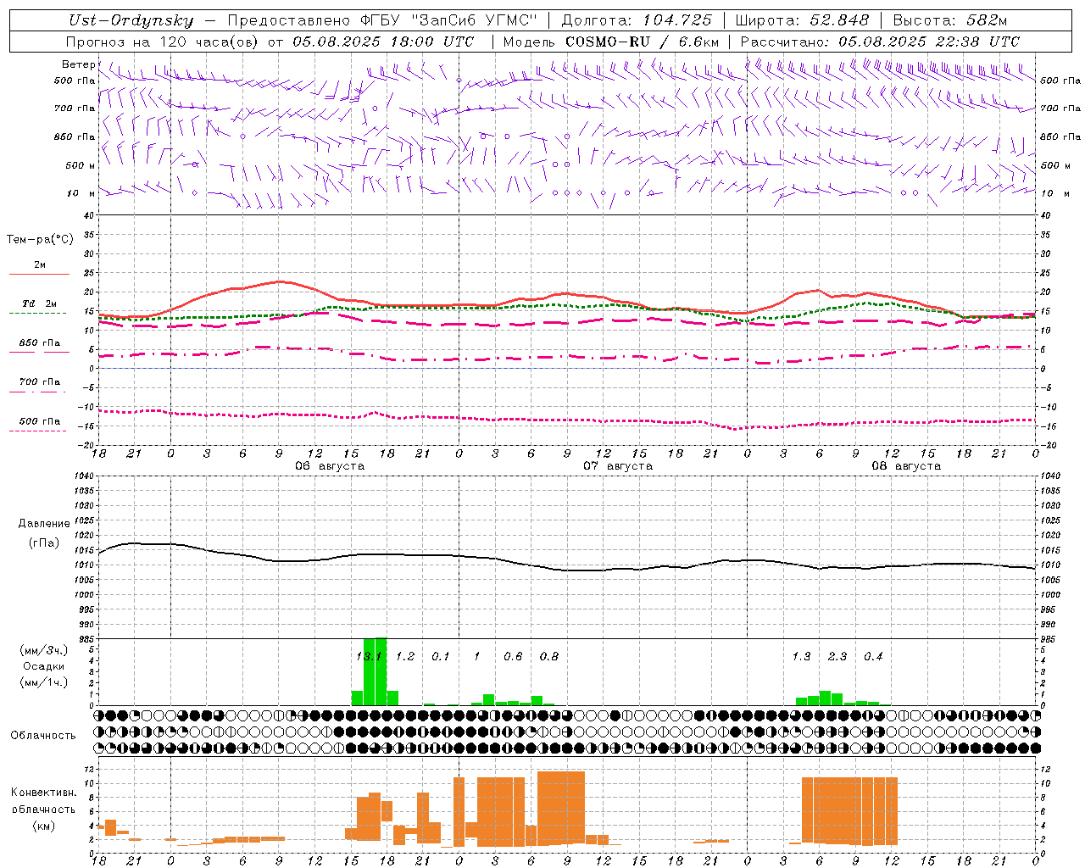The height and width of the screenshot is (868, 1085).
Task: Click the 850 гПа entry in temperature legend
Action: 40,343
